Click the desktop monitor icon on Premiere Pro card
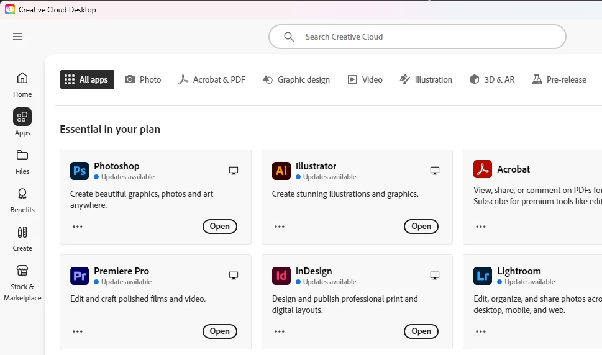This screenshot has height=355, width=602. pos(234,276)
